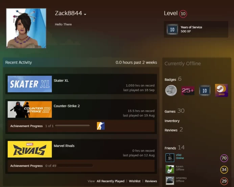Open the Badges section link
Screen dimensions: 234x187
[x=173, y=79]
